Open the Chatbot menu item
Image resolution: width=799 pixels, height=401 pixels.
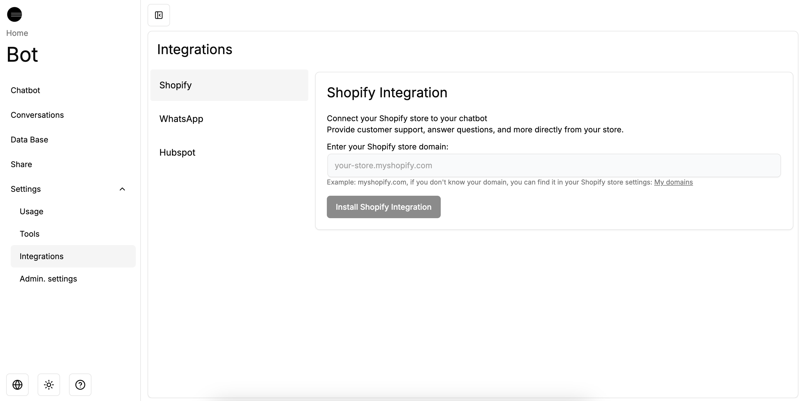(26, 90)
